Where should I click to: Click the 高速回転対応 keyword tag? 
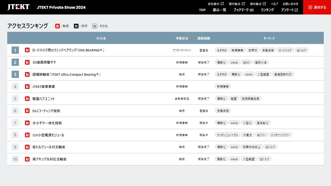[283, 74]
